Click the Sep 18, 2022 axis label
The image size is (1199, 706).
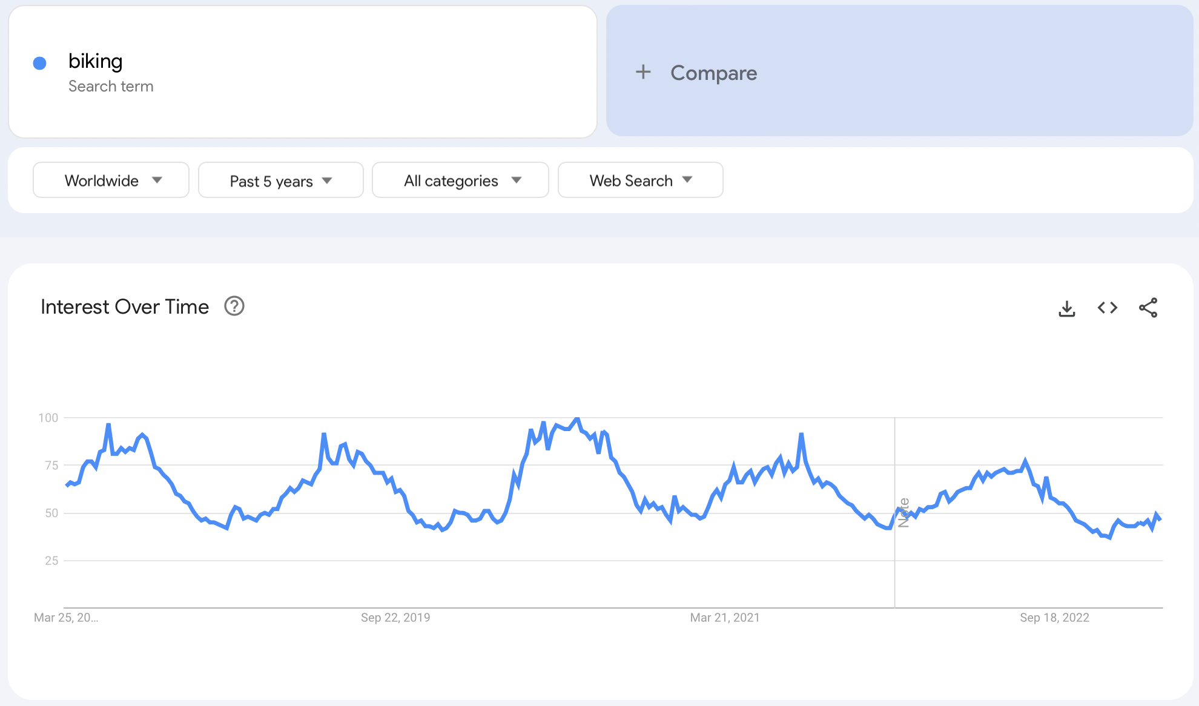1054,618
